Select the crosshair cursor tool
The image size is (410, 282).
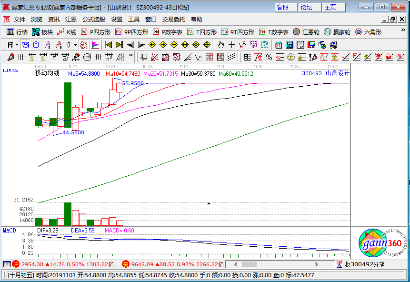click(232, 45)
